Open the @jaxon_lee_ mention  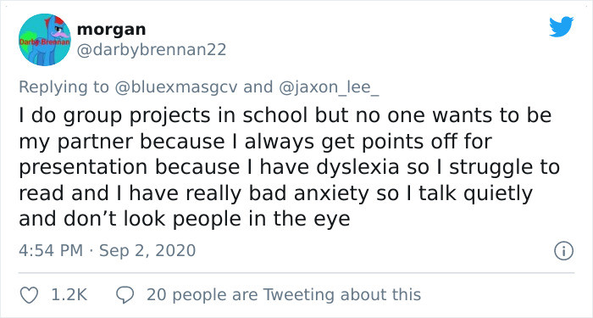tap(329, 87)
